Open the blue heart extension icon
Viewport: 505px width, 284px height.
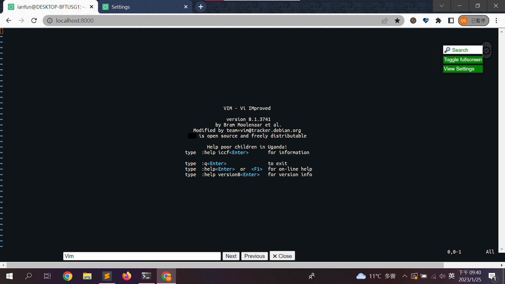point(426,21)
